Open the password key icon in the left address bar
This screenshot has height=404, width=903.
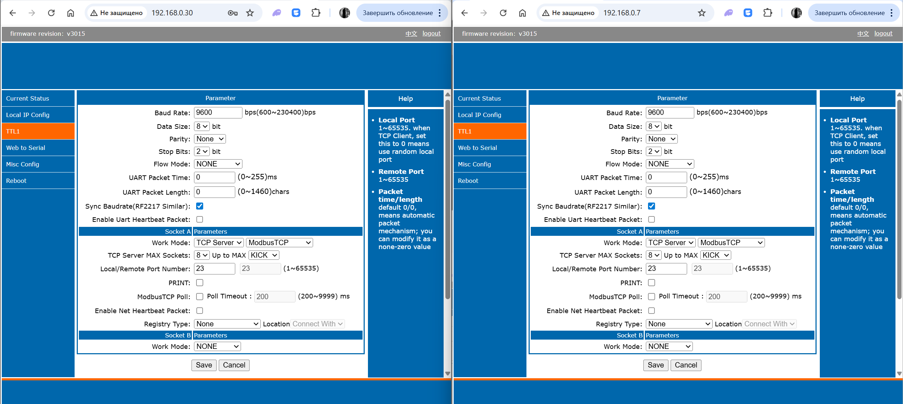[x=232, y=13]
